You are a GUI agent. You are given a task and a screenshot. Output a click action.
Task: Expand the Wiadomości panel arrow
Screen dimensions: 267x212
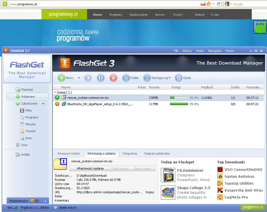coord(45,201)
